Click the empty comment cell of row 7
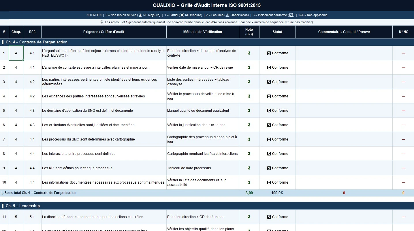This screenshot has height=231, width=414. 344,139
